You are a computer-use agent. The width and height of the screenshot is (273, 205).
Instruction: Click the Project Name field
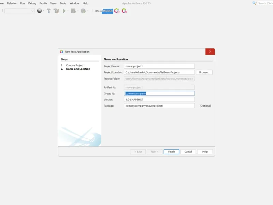[x=159, y=66]
